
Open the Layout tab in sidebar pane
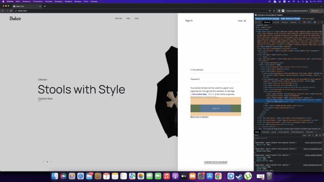(x=274, y=132)
